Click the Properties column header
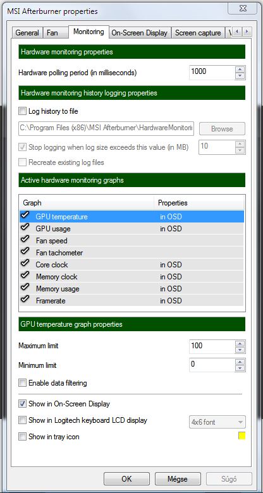The height and width of the screenshot is (493, 263). click(x=199, y=203)
